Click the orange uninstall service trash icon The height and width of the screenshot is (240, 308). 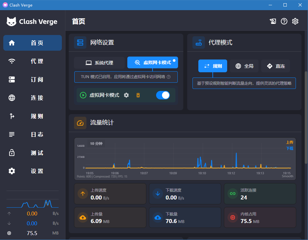tap(138, 95)
